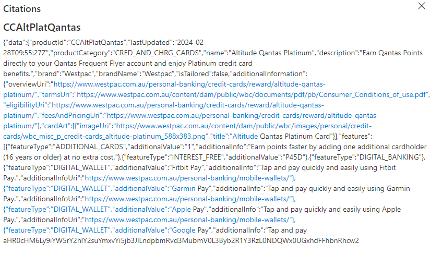Click the "ADDITIONAL_CARDS" feature type text
The width and height of the screenshot is (430, 255).
89,147
